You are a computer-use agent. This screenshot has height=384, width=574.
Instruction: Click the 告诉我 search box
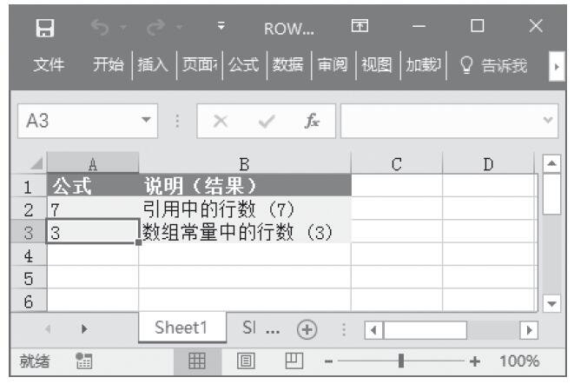(x=497, y=64)
